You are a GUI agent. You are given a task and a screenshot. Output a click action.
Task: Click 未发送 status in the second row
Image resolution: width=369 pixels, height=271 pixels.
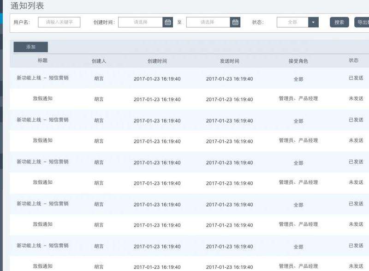356,99
